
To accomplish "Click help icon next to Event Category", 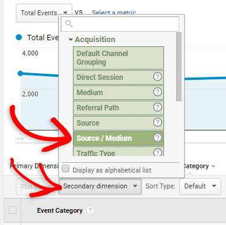I will point(90,210).
